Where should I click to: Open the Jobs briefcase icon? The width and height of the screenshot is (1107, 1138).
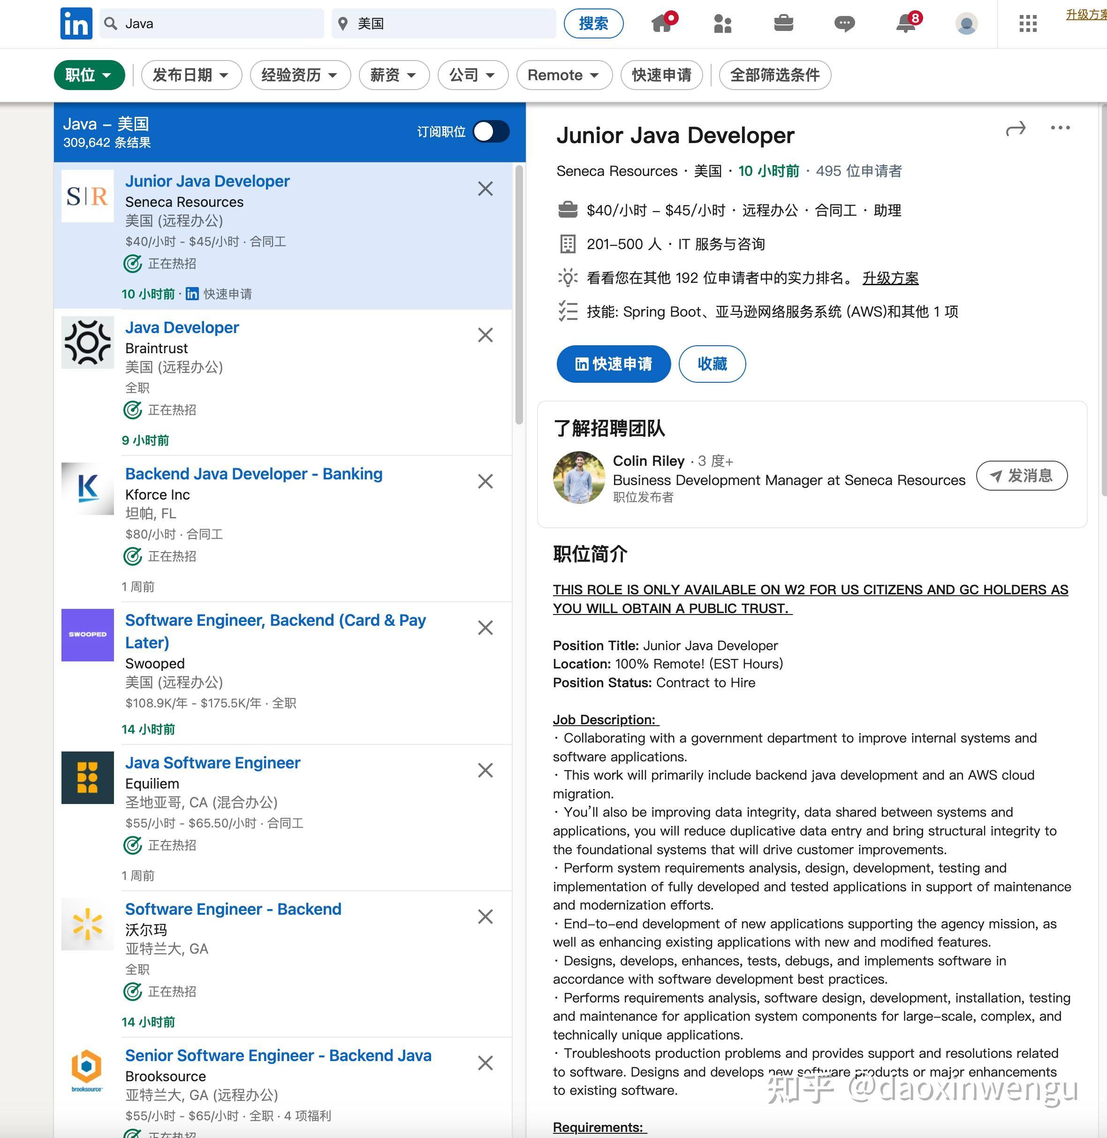[x=784, y=23]
